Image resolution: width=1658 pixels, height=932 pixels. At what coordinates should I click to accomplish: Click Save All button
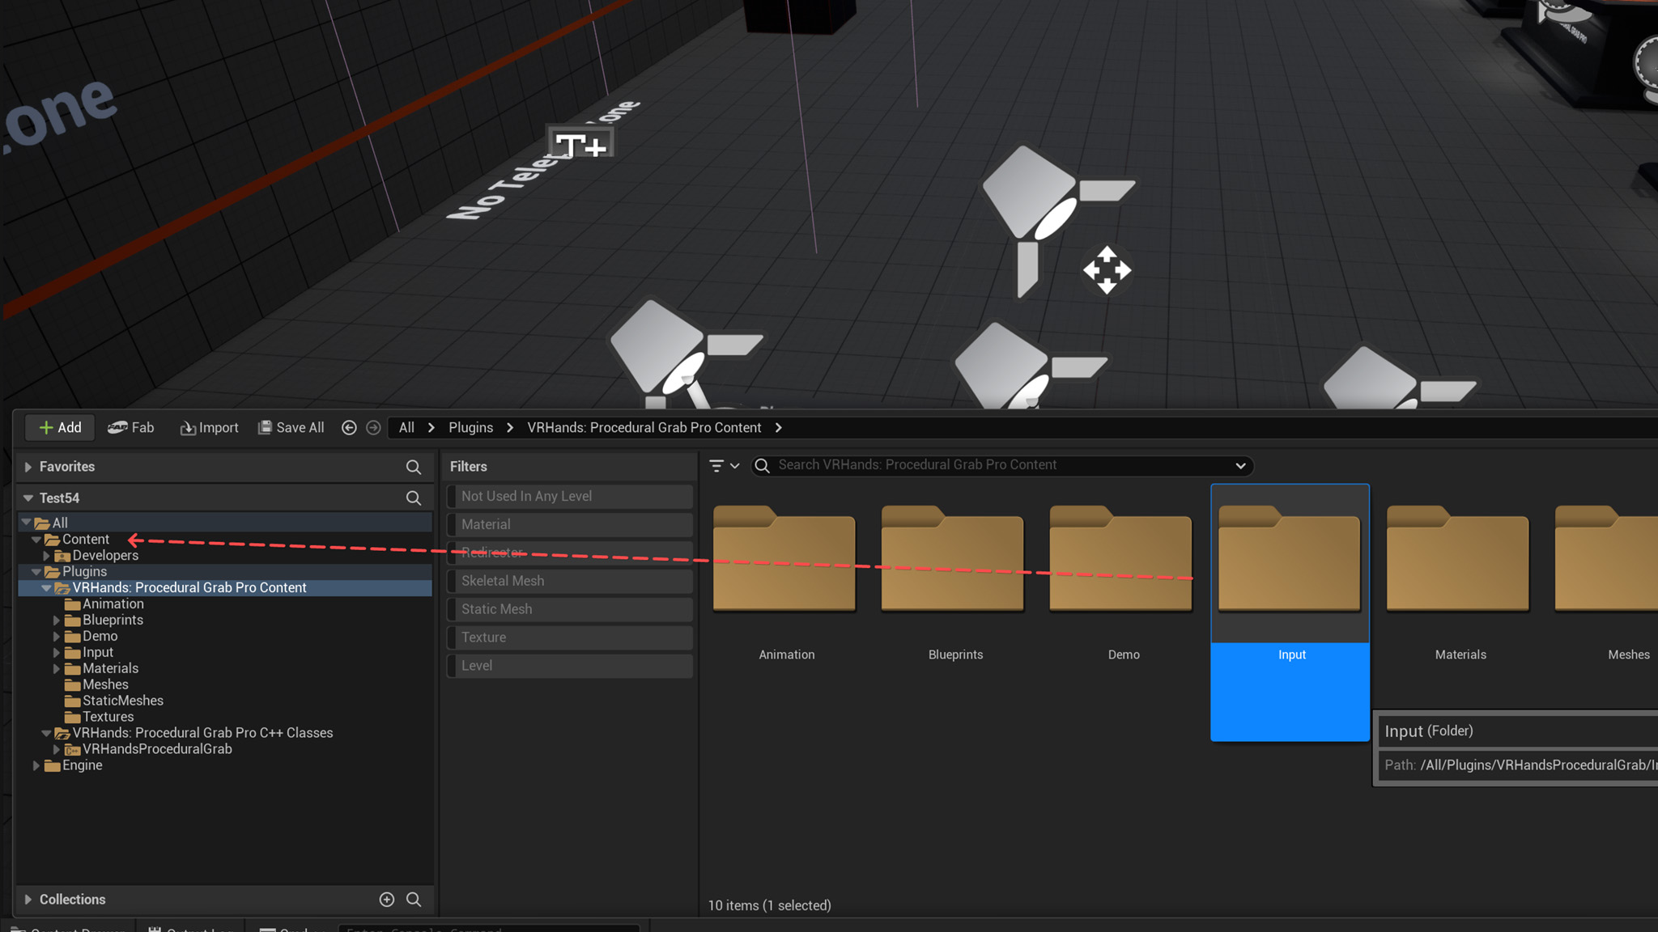click(291, 427)
